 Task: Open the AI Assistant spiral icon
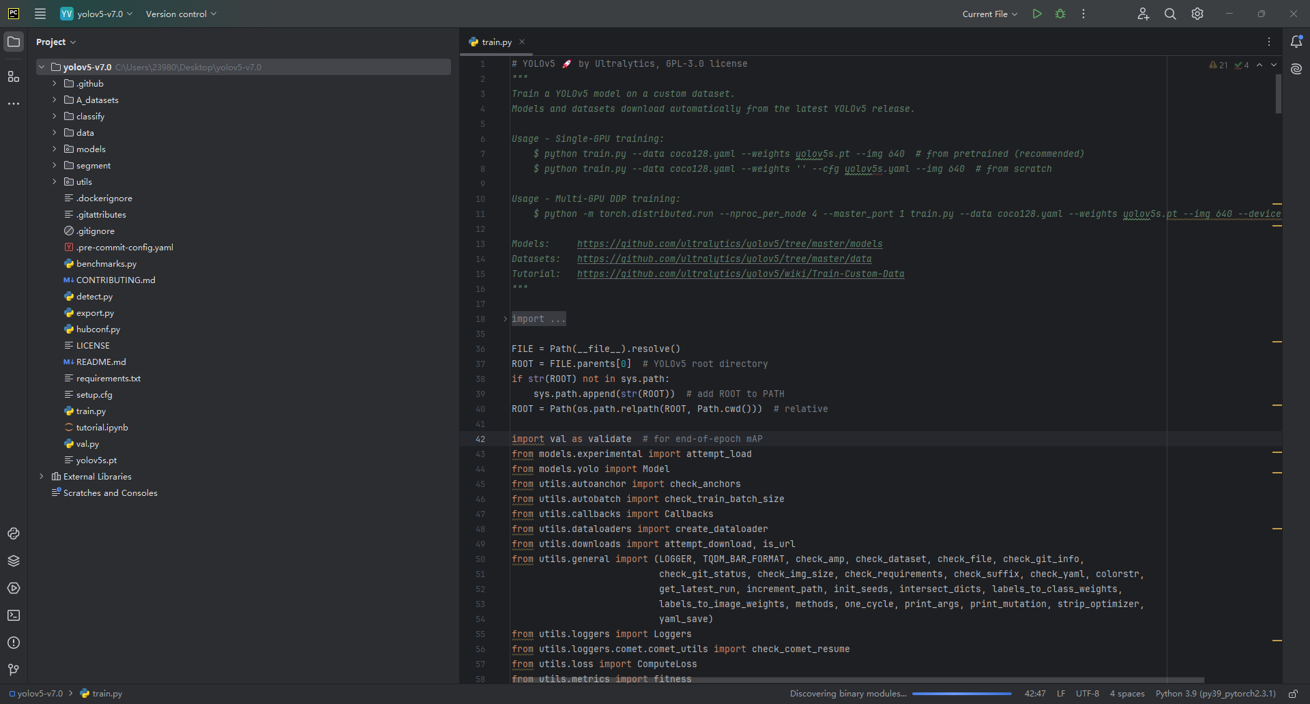[1296, 69]
